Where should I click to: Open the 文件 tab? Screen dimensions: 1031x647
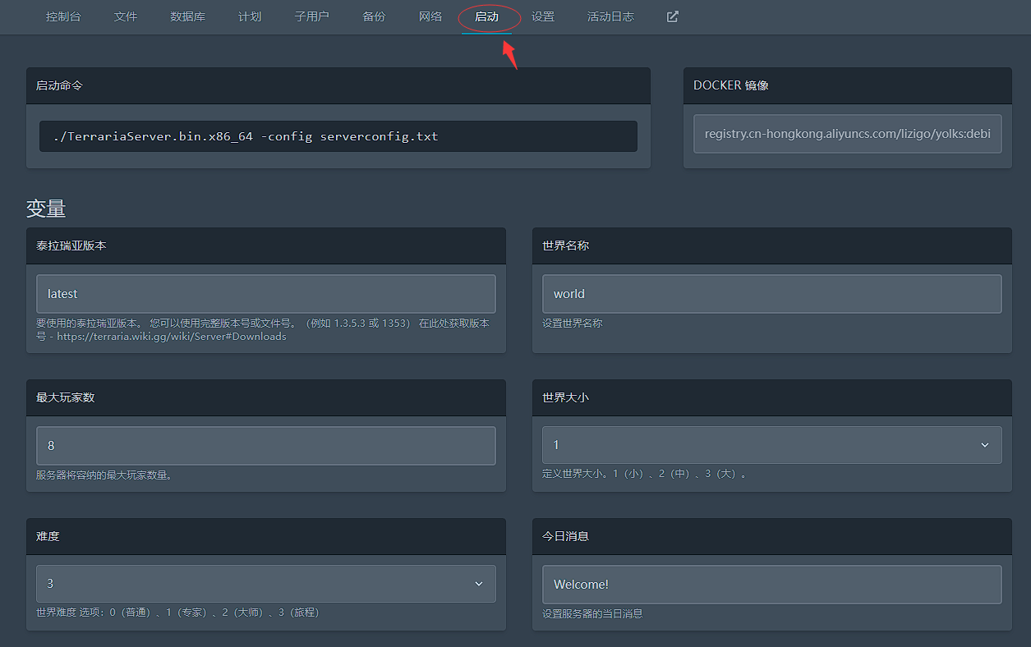pos(126,16)
